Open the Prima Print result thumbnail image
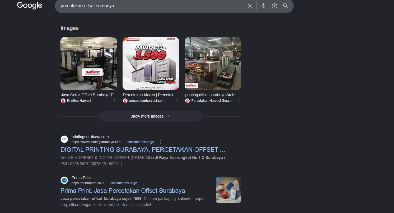Image resolution: width=394 pixels, height=213 pixels. click(228, 190)
